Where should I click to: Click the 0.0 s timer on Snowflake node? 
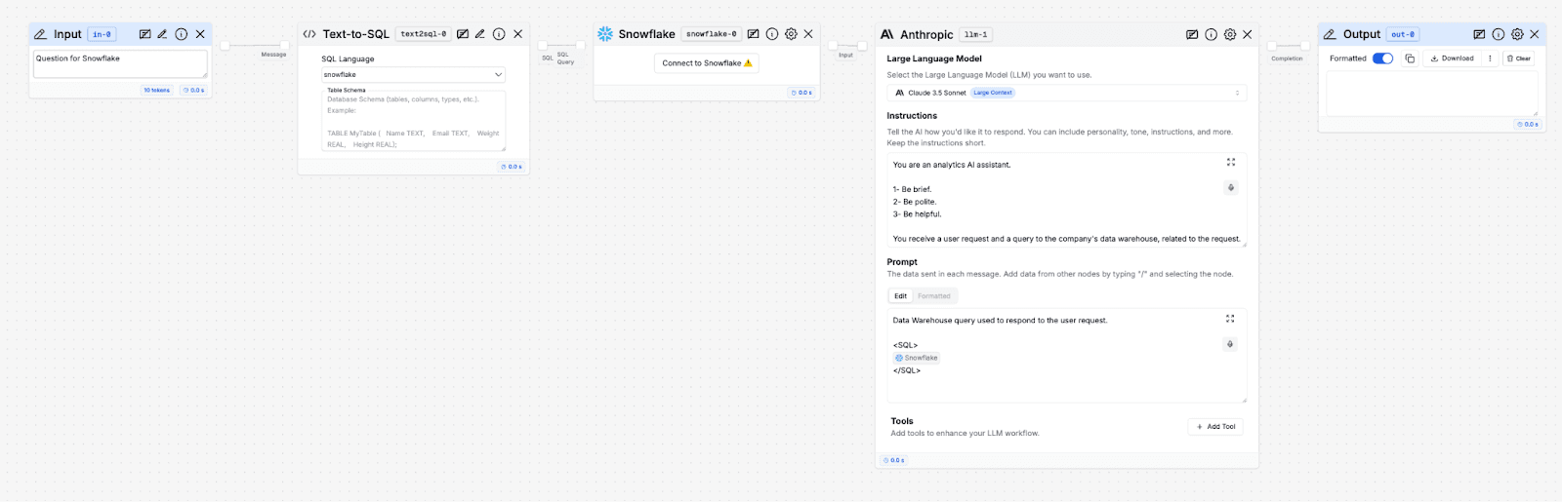click(802, 93)
